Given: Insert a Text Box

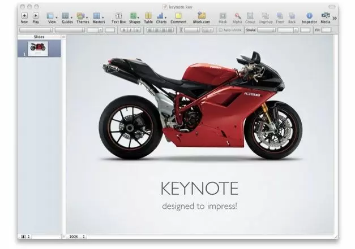Looking at the screenshot, I should (118, 16).
